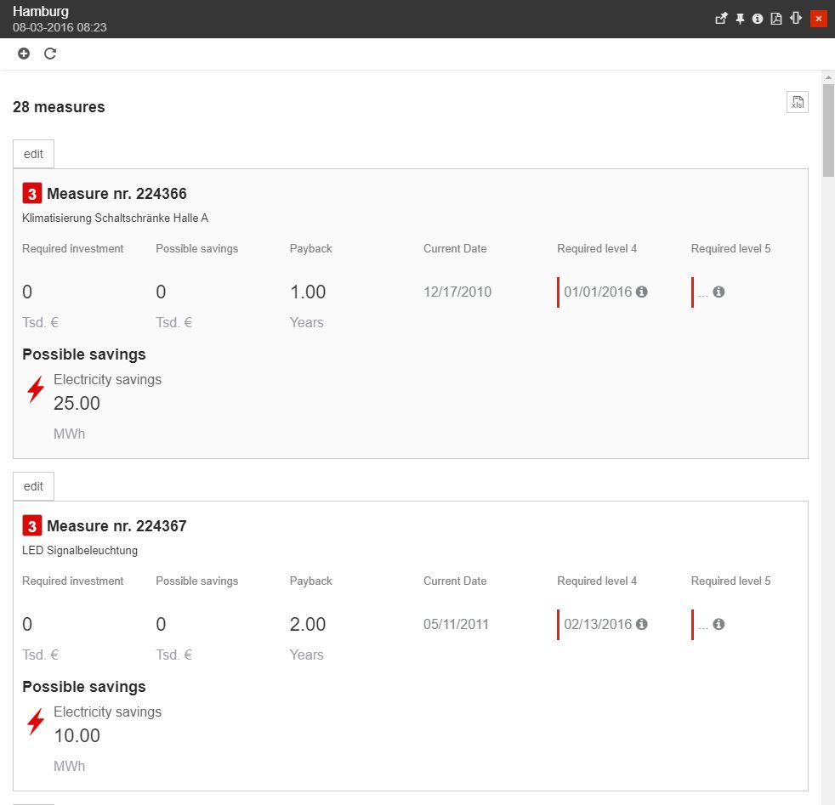835x805 pixels.
Task: Close the Hamburg panel
Action: click(818, 19)
